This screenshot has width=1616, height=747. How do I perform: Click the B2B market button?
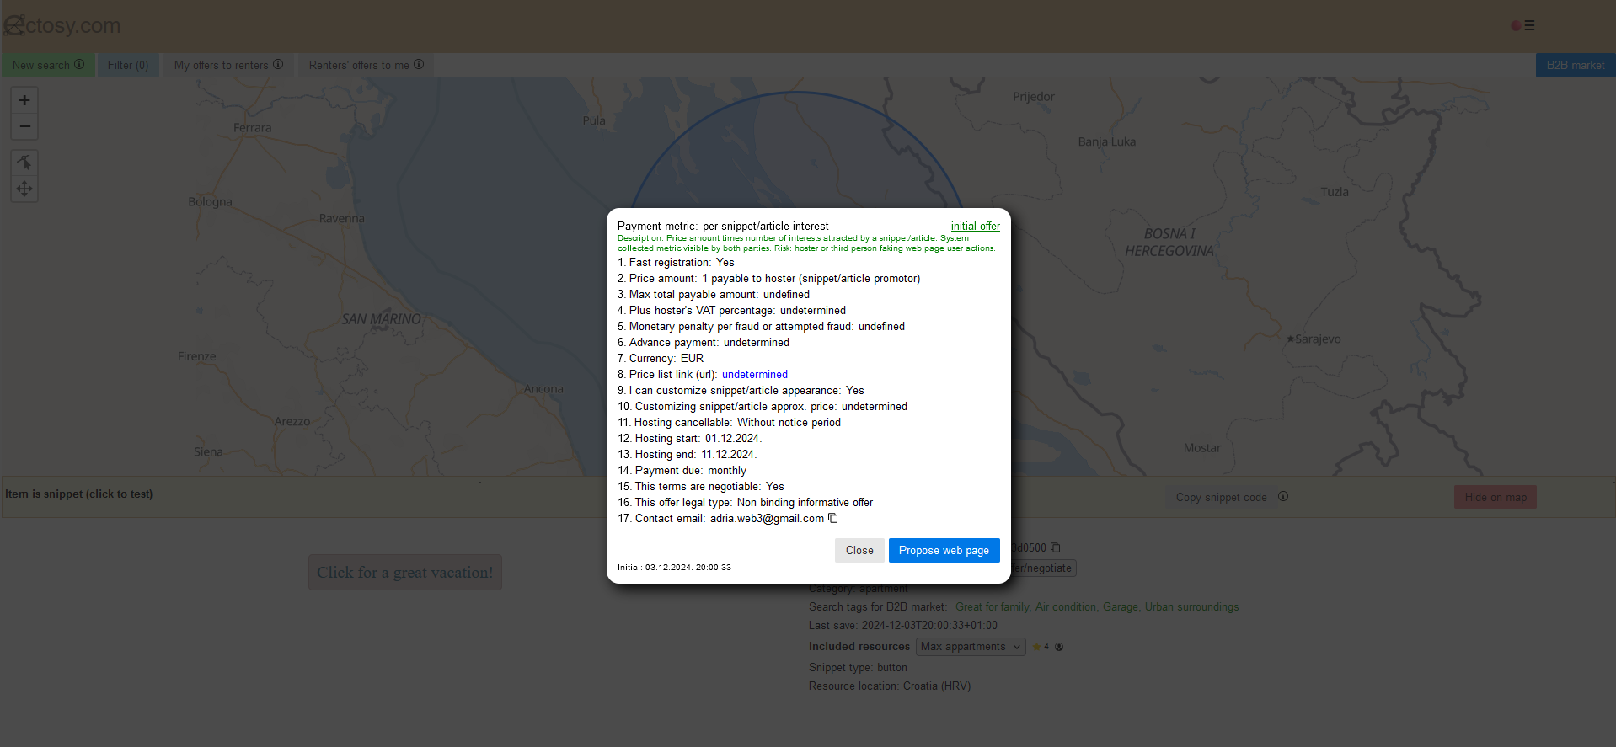tap(1575, 66)
